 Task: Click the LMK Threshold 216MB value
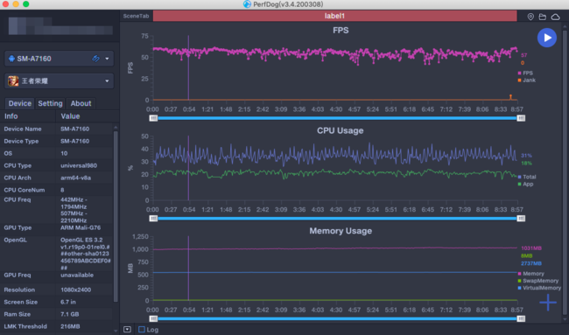click(70, 326)
